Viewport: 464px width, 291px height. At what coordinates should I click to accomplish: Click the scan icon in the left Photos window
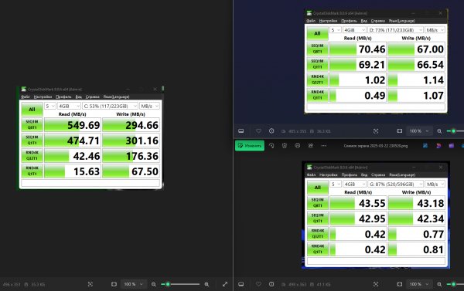coord(90,284)
